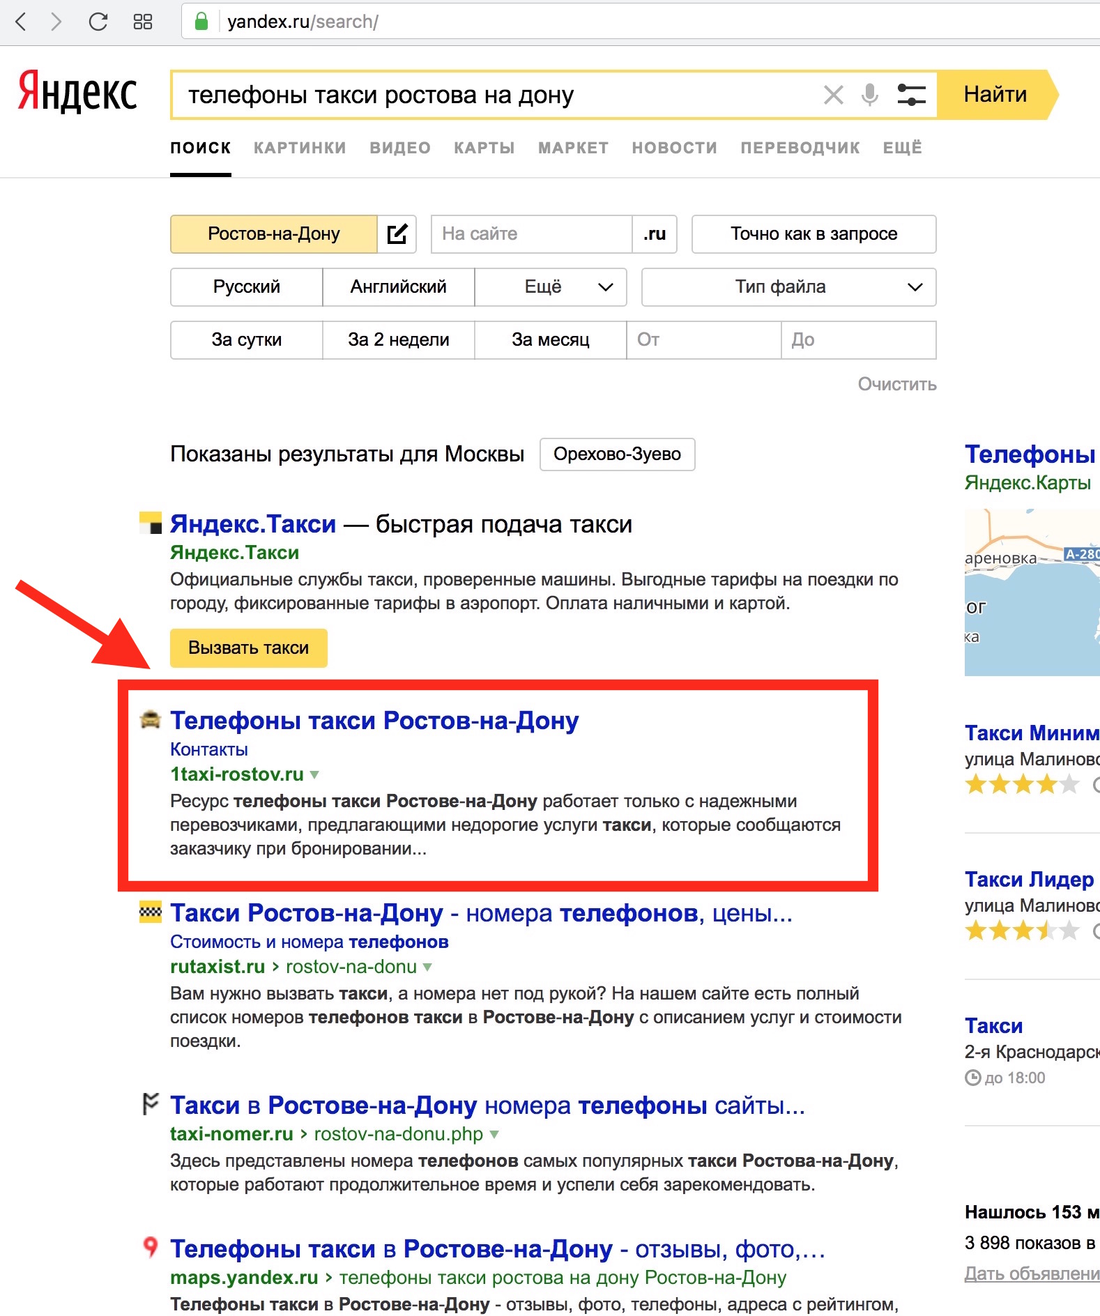The height and width of the screenshot is (1316, 1100).
Task: Enable the 'Точно как в запросе' filter
Action: pos(813,234)
